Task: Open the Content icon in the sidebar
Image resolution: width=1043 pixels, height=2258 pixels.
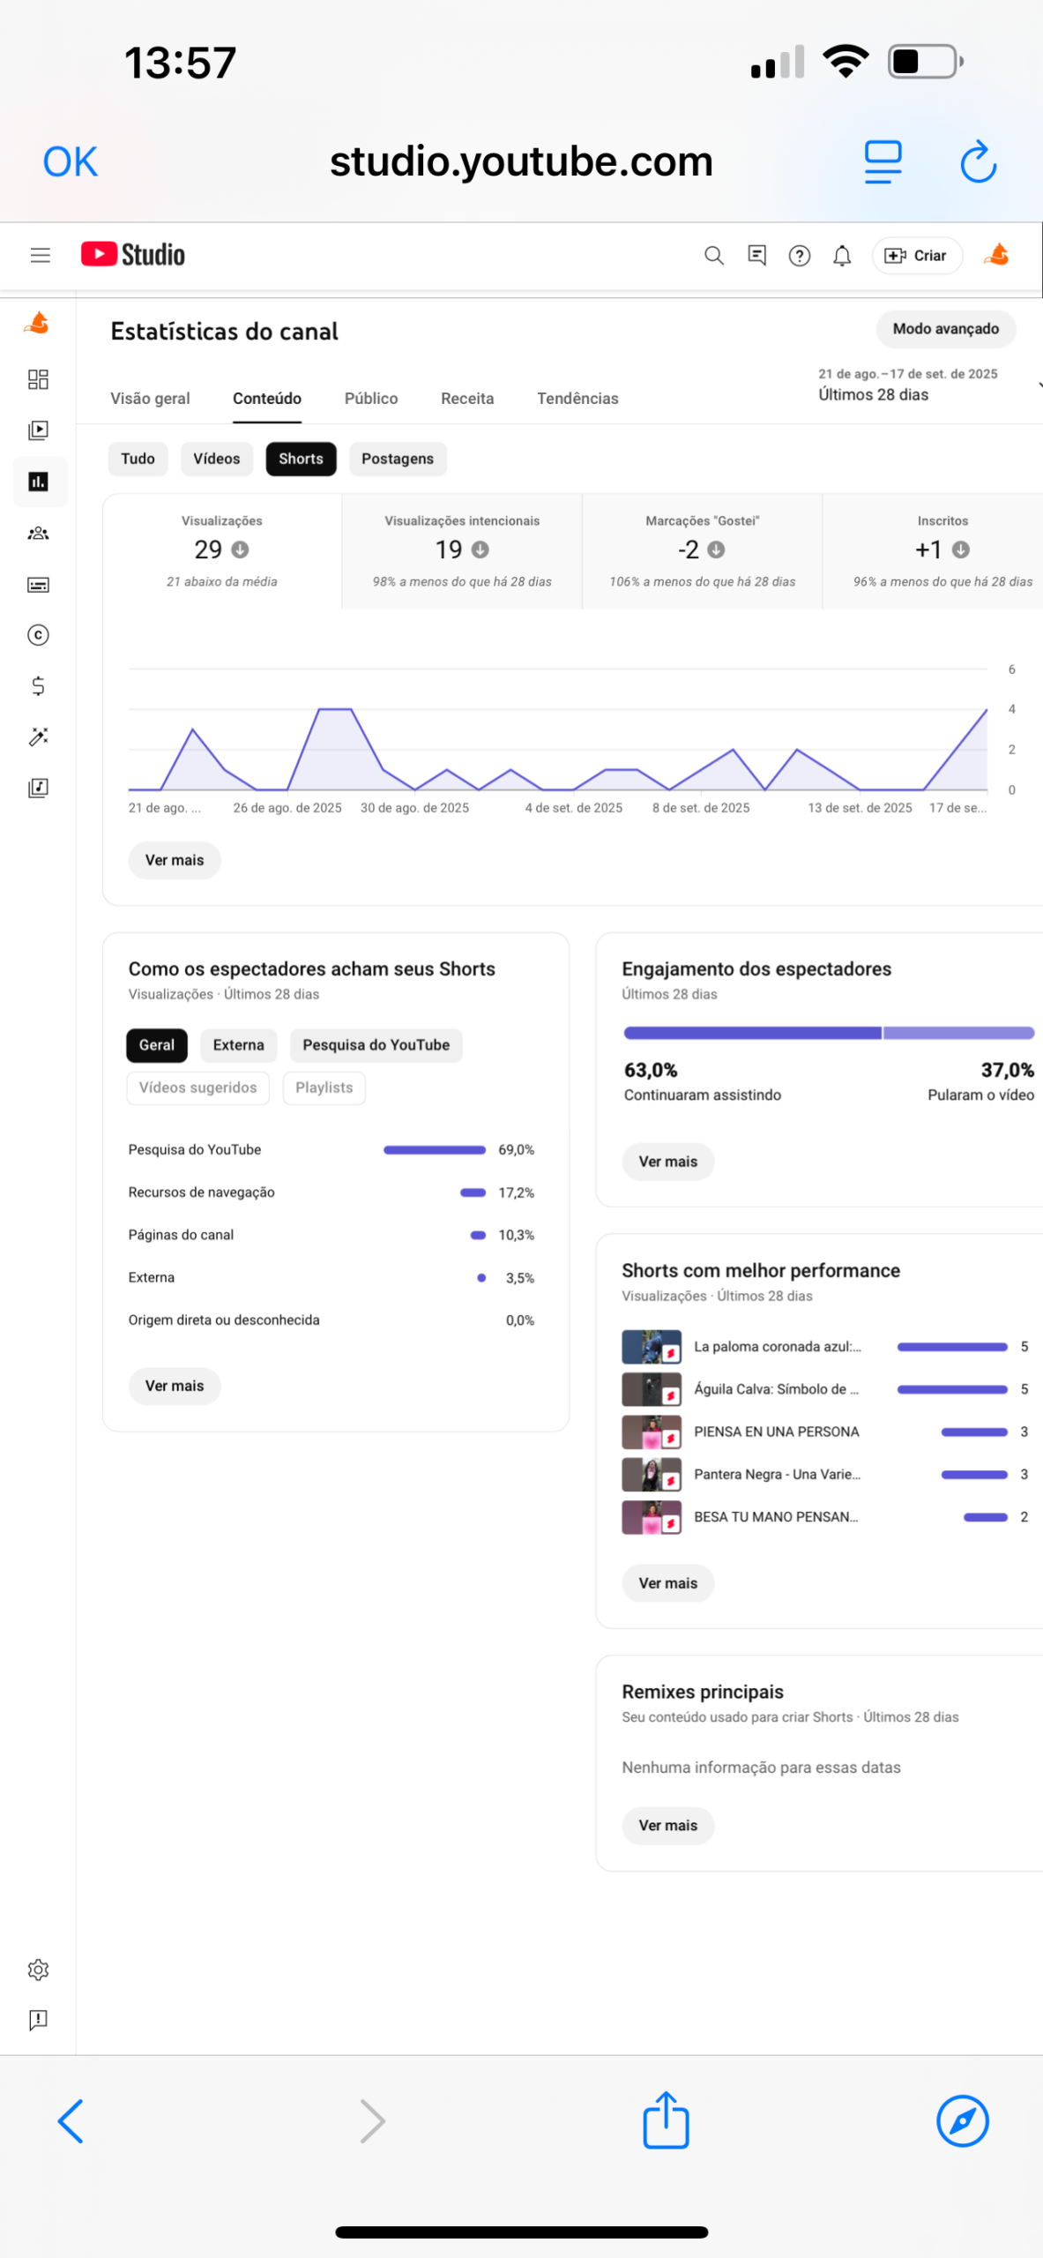Action: pyautogui.click(x=38, y=430)
